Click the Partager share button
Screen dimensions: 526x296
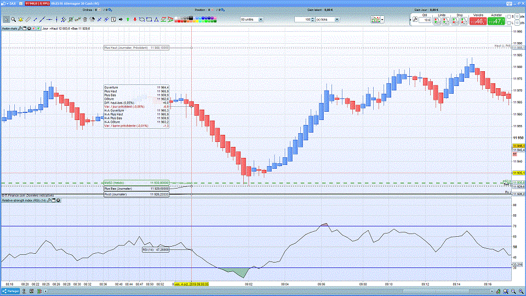pyautogui.click(x=10, y=291)
